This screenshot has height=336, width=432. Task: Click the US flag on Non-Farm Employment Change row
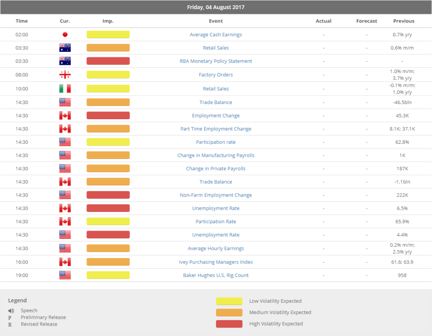point(65,195)
